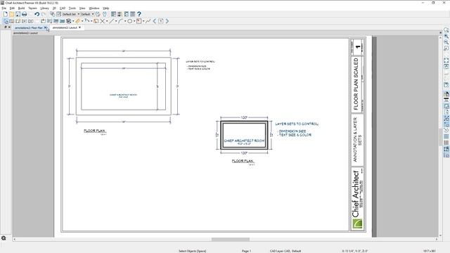The height and width of the screenshot is (253, 450).
Task: Click scroll right arrow on horizontal scrollbar
Action: [x=437, y=239]
